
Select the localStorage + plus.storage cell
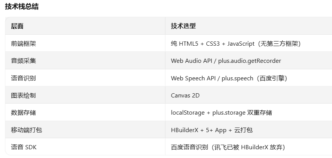coord(222,113)
